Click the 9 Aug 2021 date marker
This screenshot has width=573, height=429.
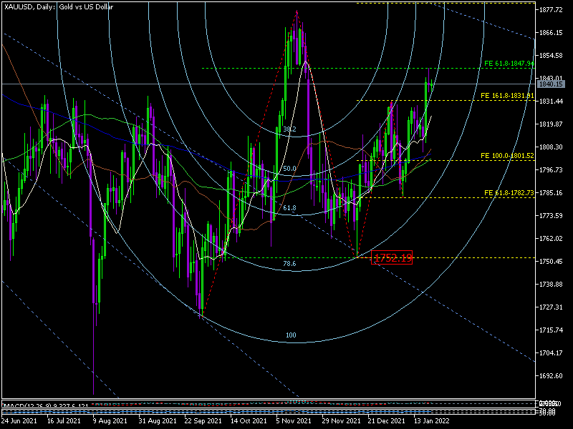[108, 422]
